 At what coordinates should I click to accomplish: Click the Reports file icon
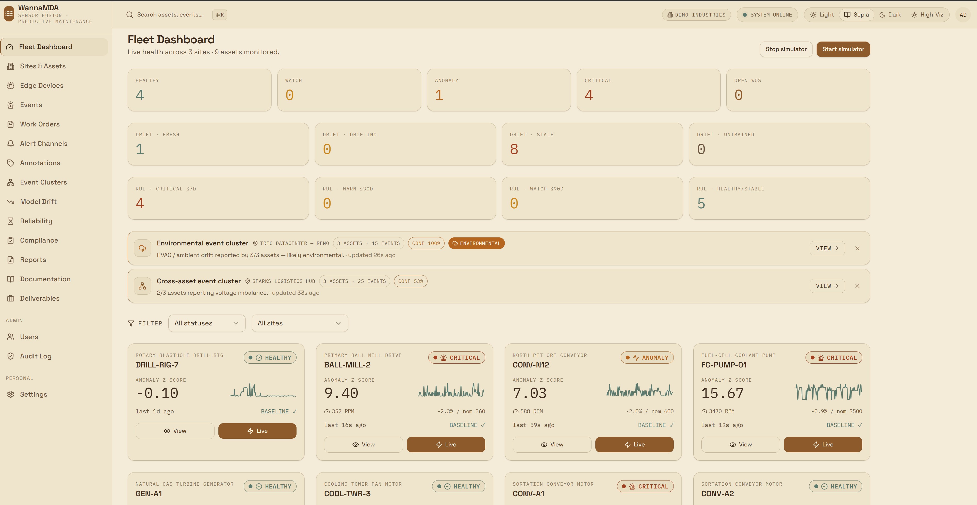[11, 260]
